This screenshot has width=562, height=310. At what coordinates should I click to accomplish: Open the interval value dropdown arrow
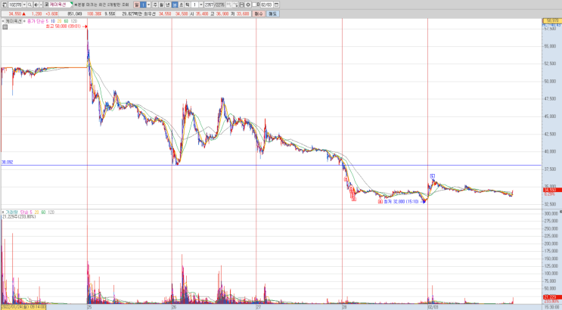[200, 5]
